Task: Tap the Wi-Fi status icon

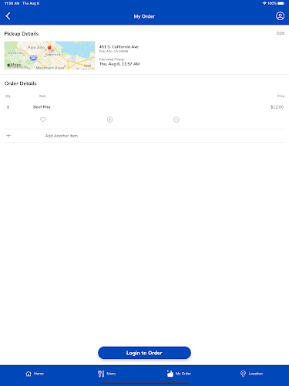Action: pyautogui.click(x=264, y=3)
